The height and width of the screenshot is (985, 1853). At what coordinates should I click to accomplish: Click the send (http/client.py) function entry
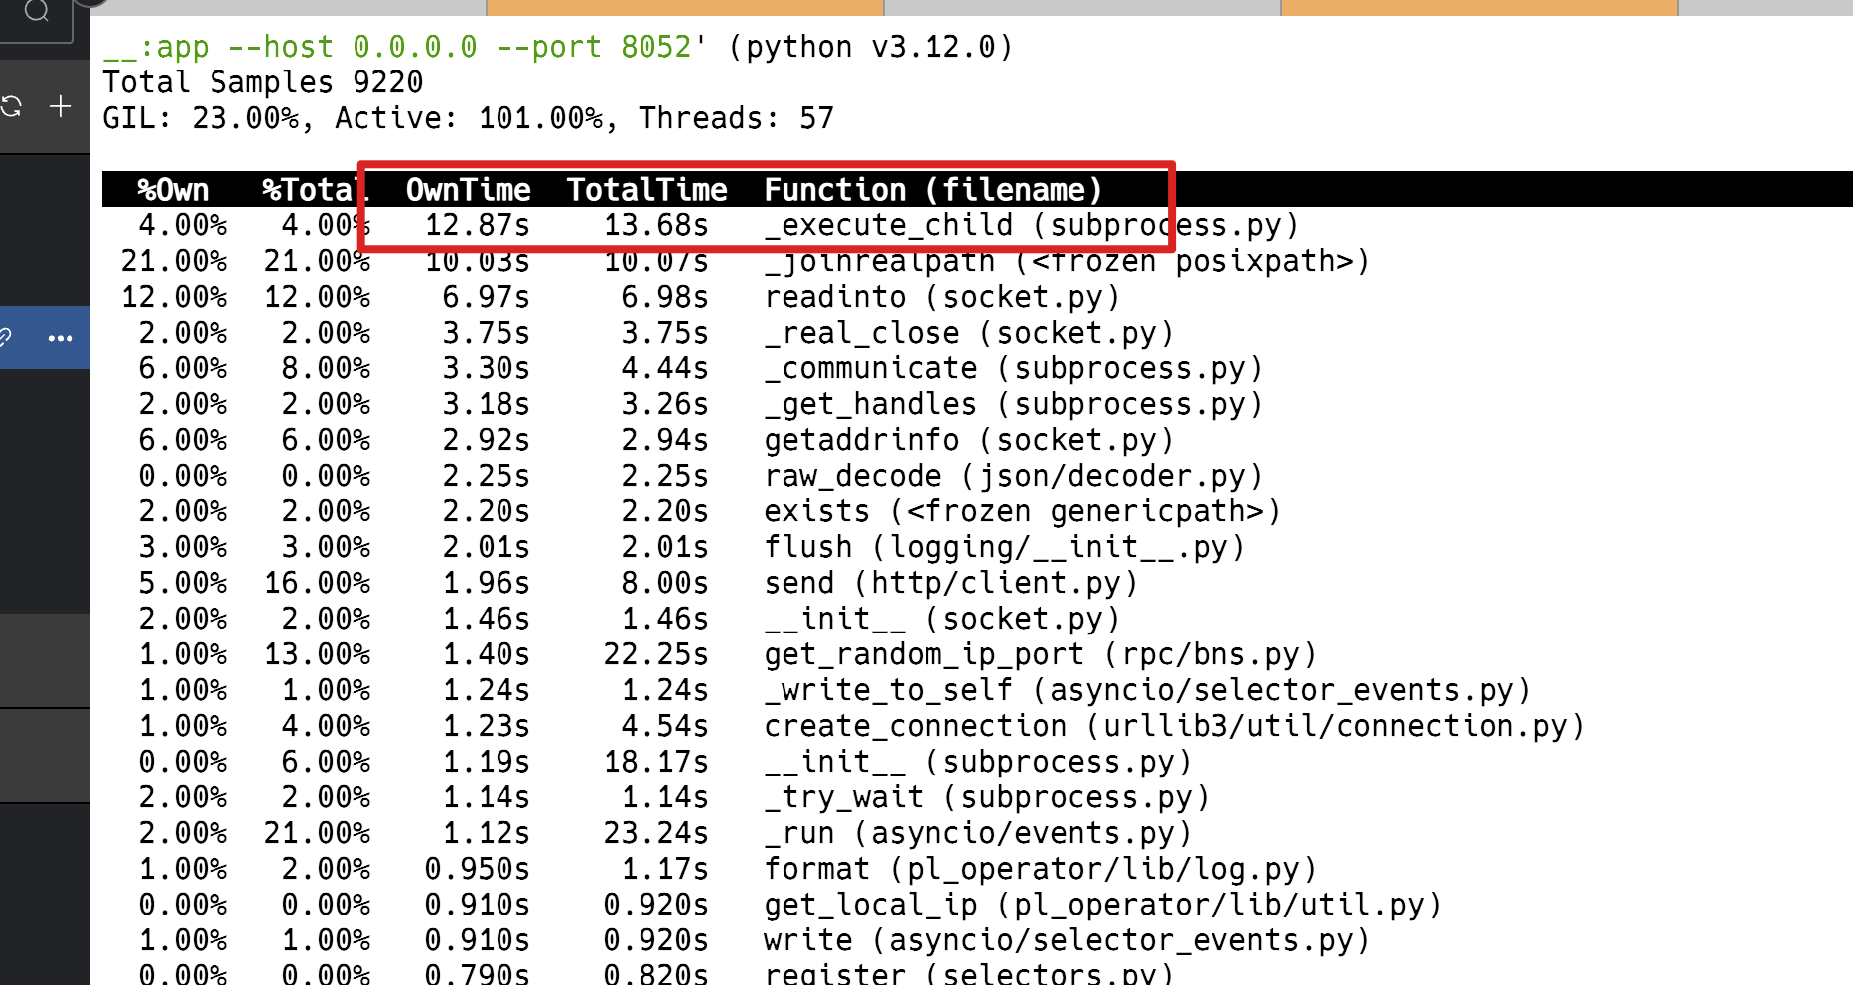point(950,583)
